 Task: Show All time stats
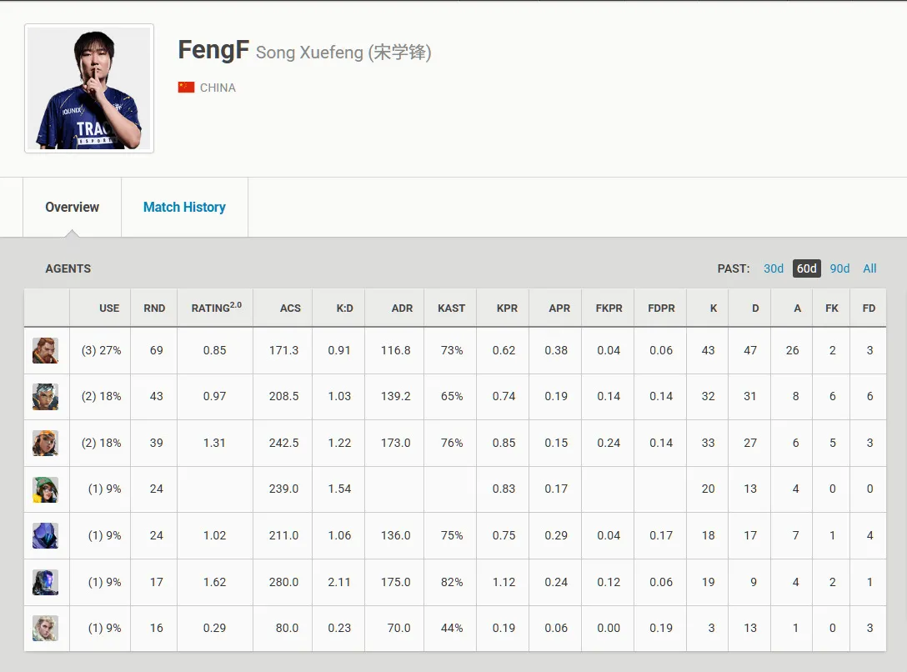tap(869, 268)
